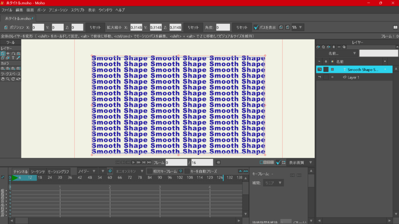
Task: Toggle visibility of Layer 1
Action: [x=320, y=77]
